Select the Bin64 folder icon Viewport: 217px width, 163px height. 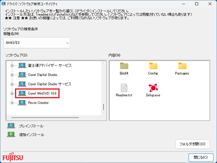(124, 66)
